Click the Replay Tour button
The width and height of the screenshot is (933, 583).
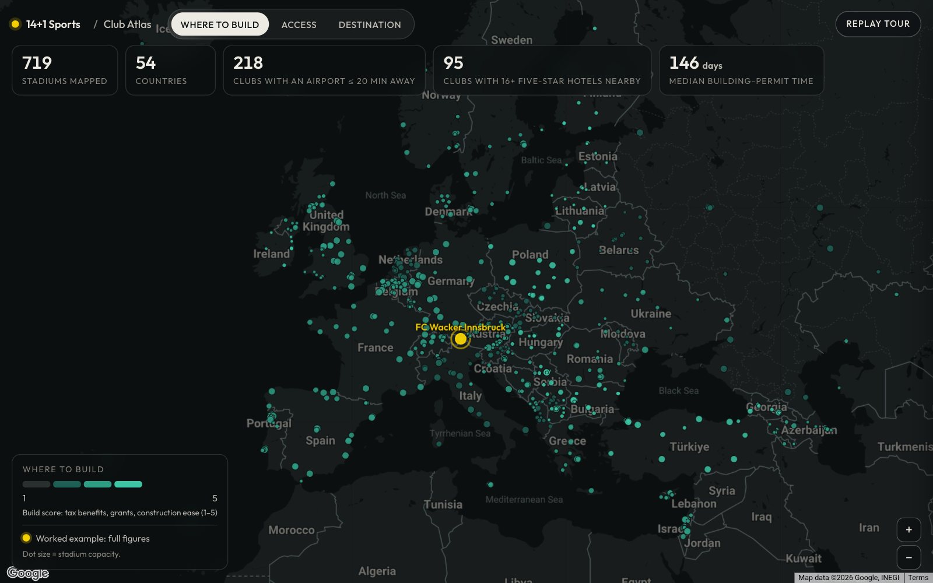pos(878,24)
